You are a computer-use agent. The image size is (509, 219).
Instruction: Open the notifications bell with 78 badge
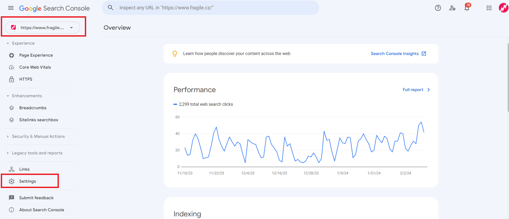point(467,8)
